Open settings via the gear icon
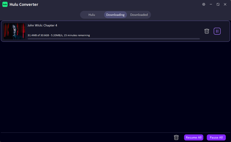Image resolution: width=231 pixels, height=142 pixels. click(204, 4)
